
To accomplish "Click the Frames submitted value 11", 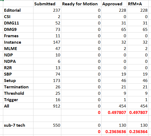I will (47, 36).
